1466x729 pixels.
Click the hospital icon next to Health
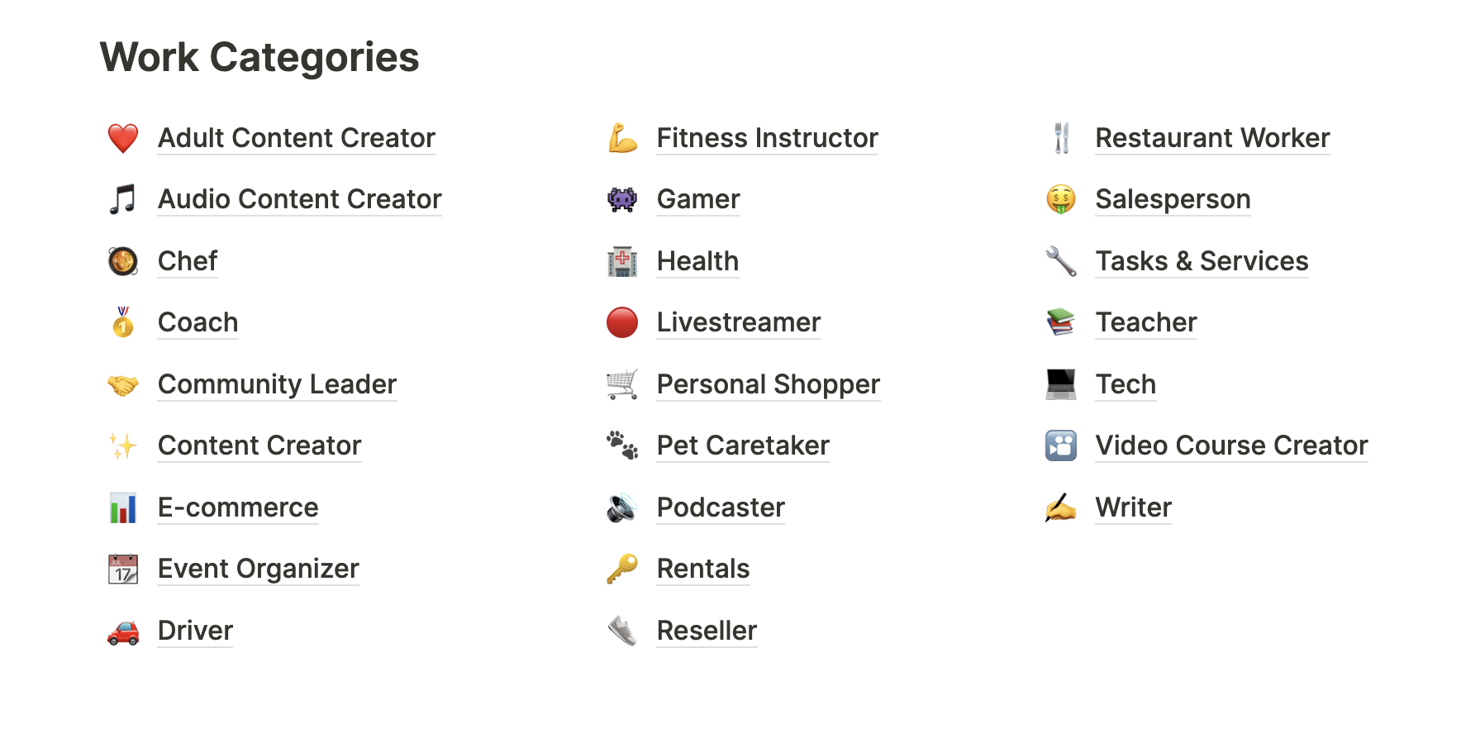pos(622,261)
